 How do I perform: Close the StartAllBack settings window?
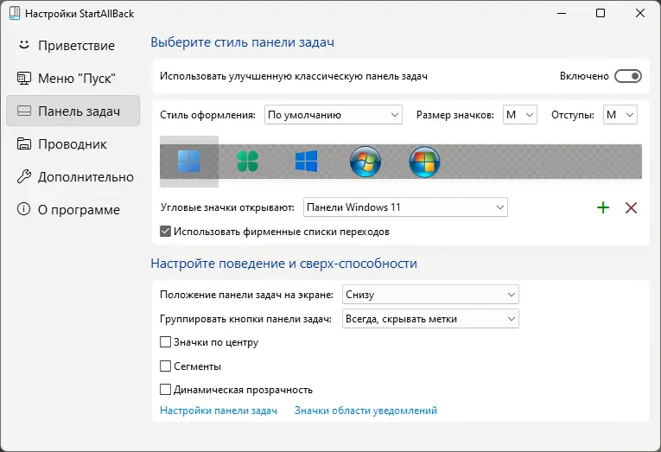click(x=640, y=14)
